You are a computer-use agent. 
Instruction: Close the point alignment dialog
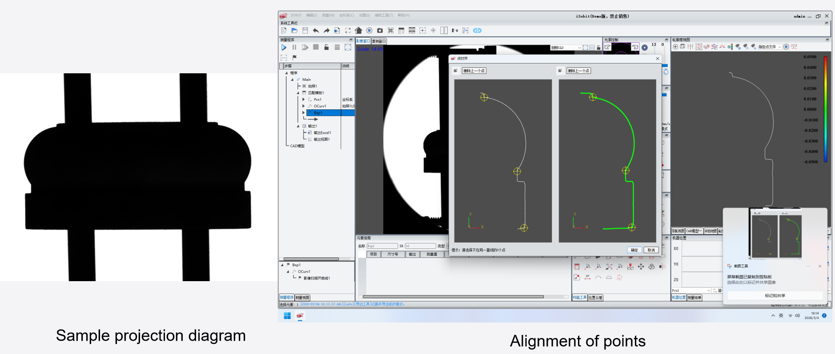(x=658, y=59)
